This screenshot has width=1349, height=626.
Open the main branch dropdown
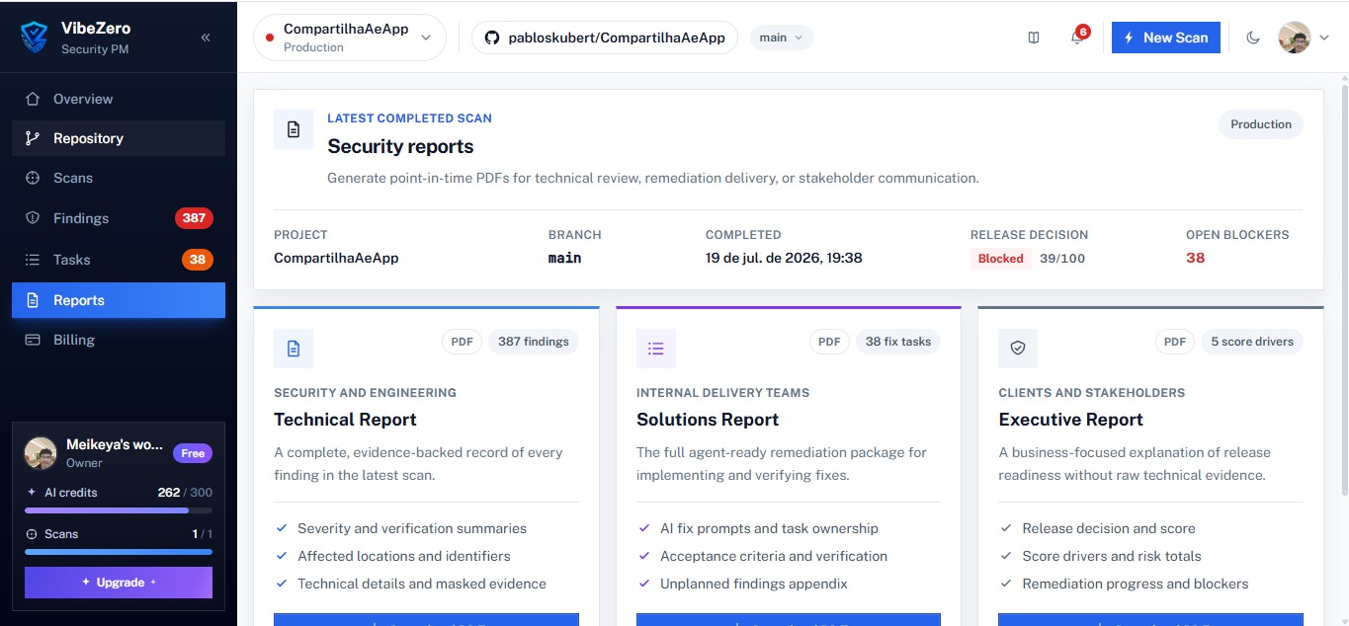coord(782,38)
